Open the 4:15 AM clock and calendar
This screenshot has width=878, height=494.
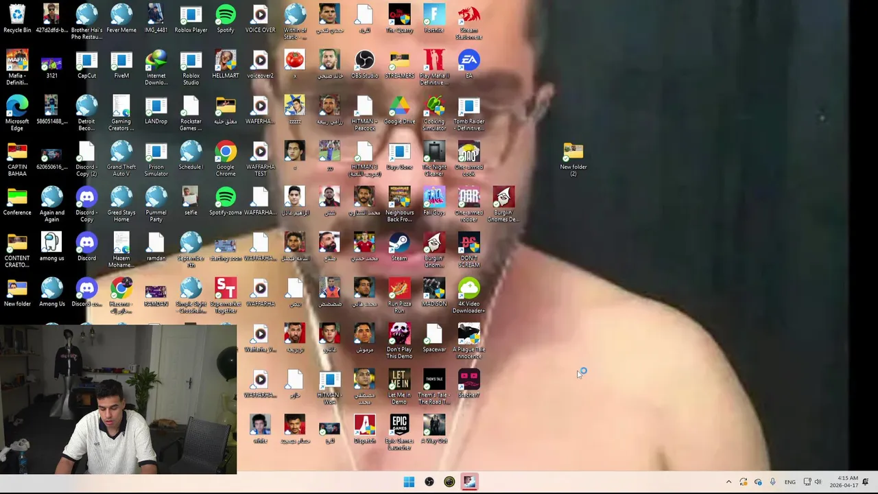tap(844, 482)
